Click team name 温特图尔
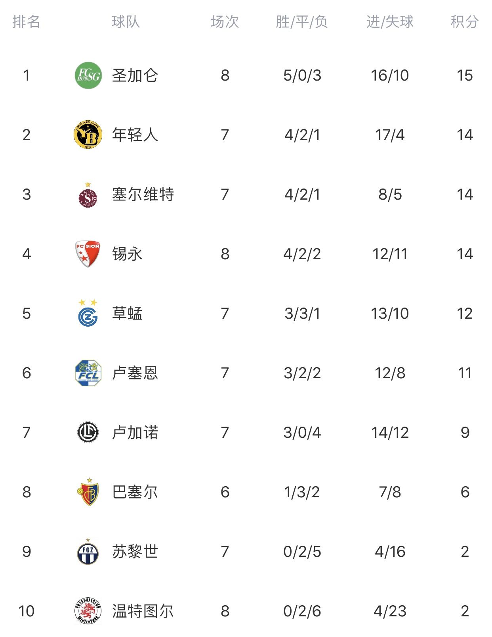Screen dimensions: 492x637 click(143, 611)
